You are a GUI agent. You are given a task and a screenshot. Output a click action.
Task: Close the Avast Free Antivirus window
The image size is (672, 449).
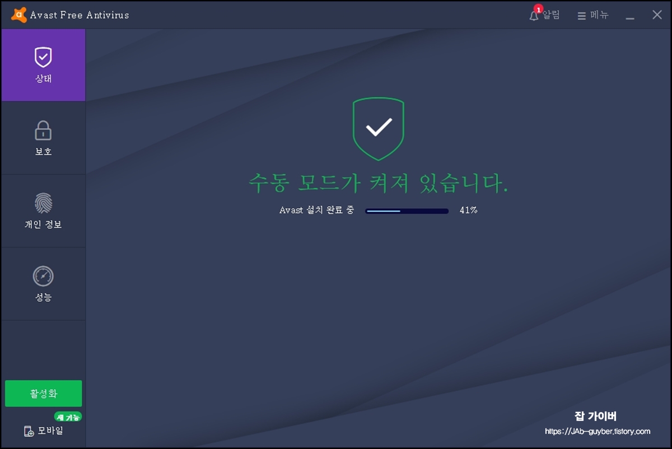(x=657, y=15)
